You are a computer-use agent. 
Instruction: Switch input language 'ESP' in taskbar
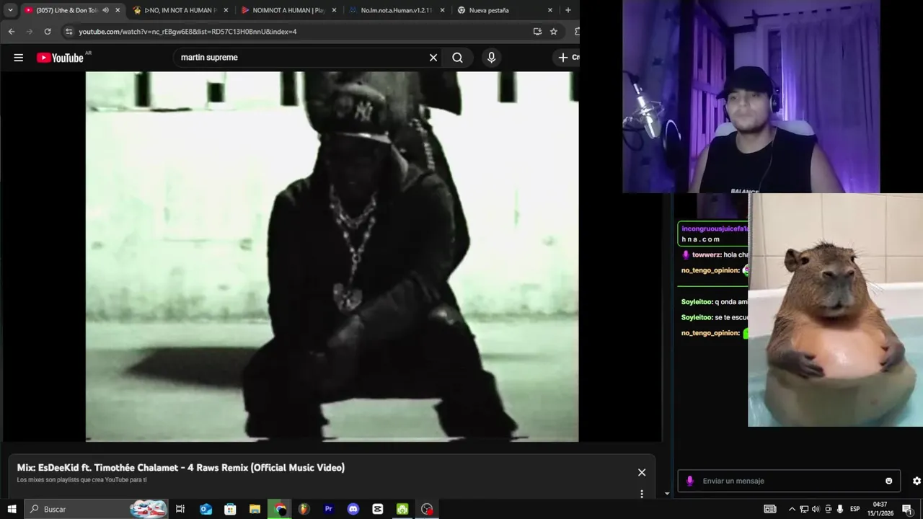coord(855,509)
